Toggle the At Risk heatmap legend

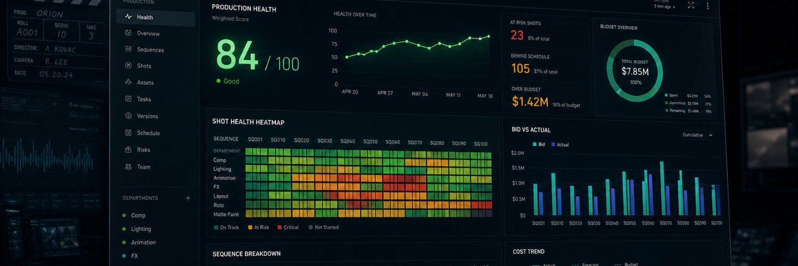pyautogui.click(x=259, y=227)
